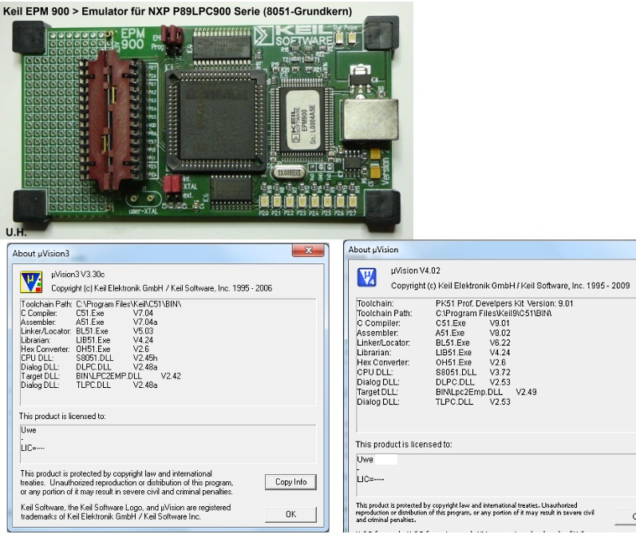Select 'S8051.DLL V2.45h' CPU DLL row
The height and width of the screenshot is (538, 636).
point(89,358)
